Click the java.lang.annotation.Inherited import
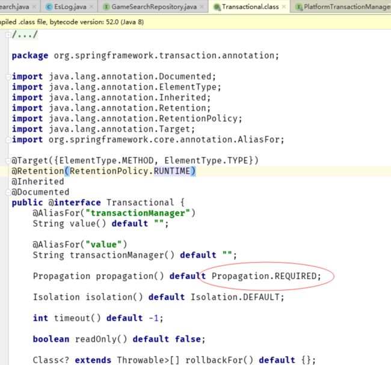Screen dimensions: 391x365 point(127,97)
